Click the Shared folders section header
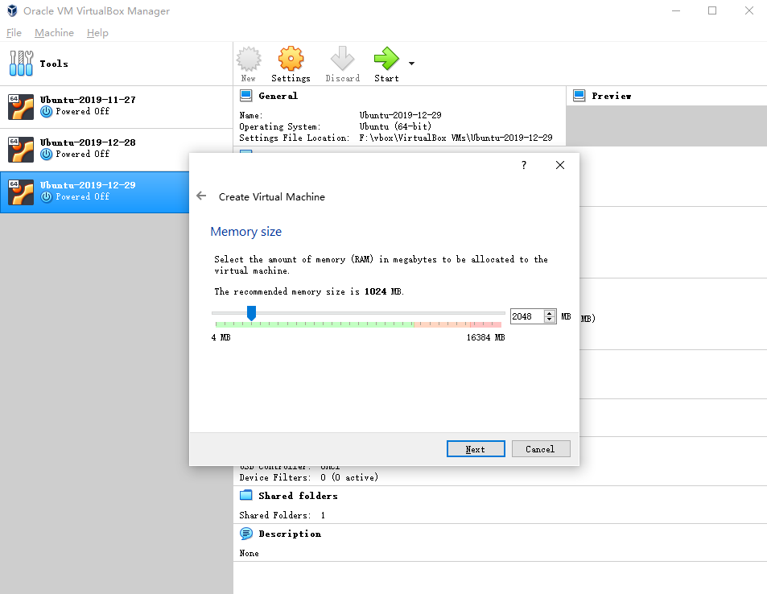The width and height of the screenshot is (767, 594). point(298,496)
